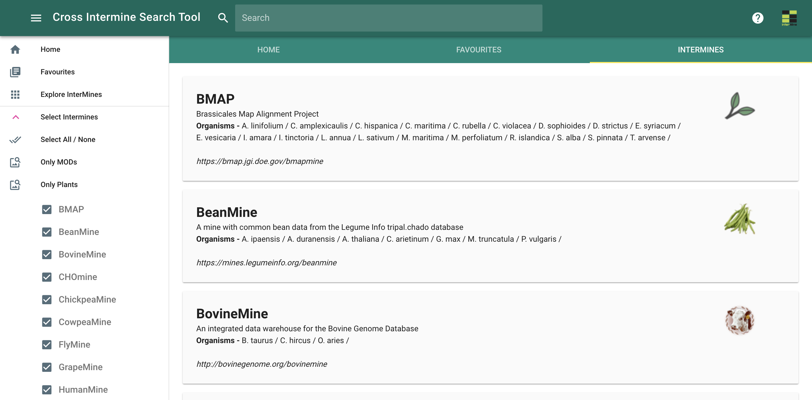This screenshot has width=812, height=400.
Task: Click the Home house icon in sidebar
Action: [x=15, y=50]
